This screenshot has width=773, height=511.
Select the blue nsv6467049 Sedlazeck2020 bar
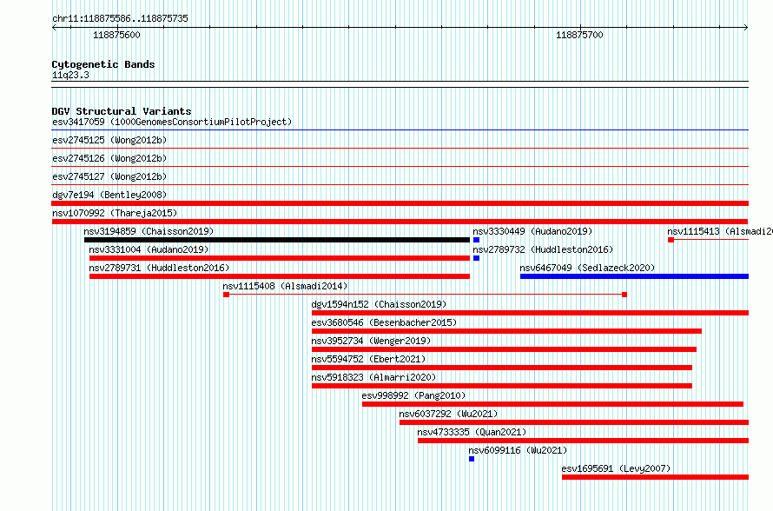(x=635, y=276)
